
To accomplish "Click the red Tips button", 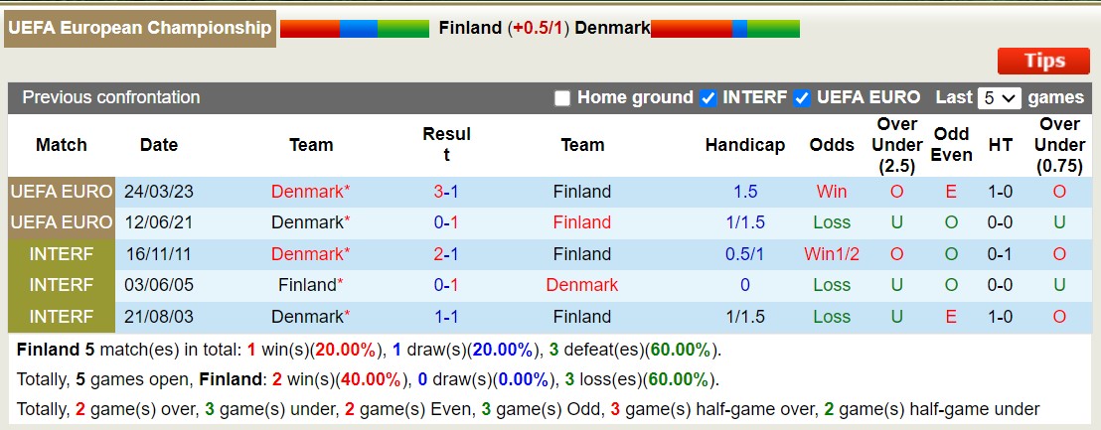I will [1043, 62].
